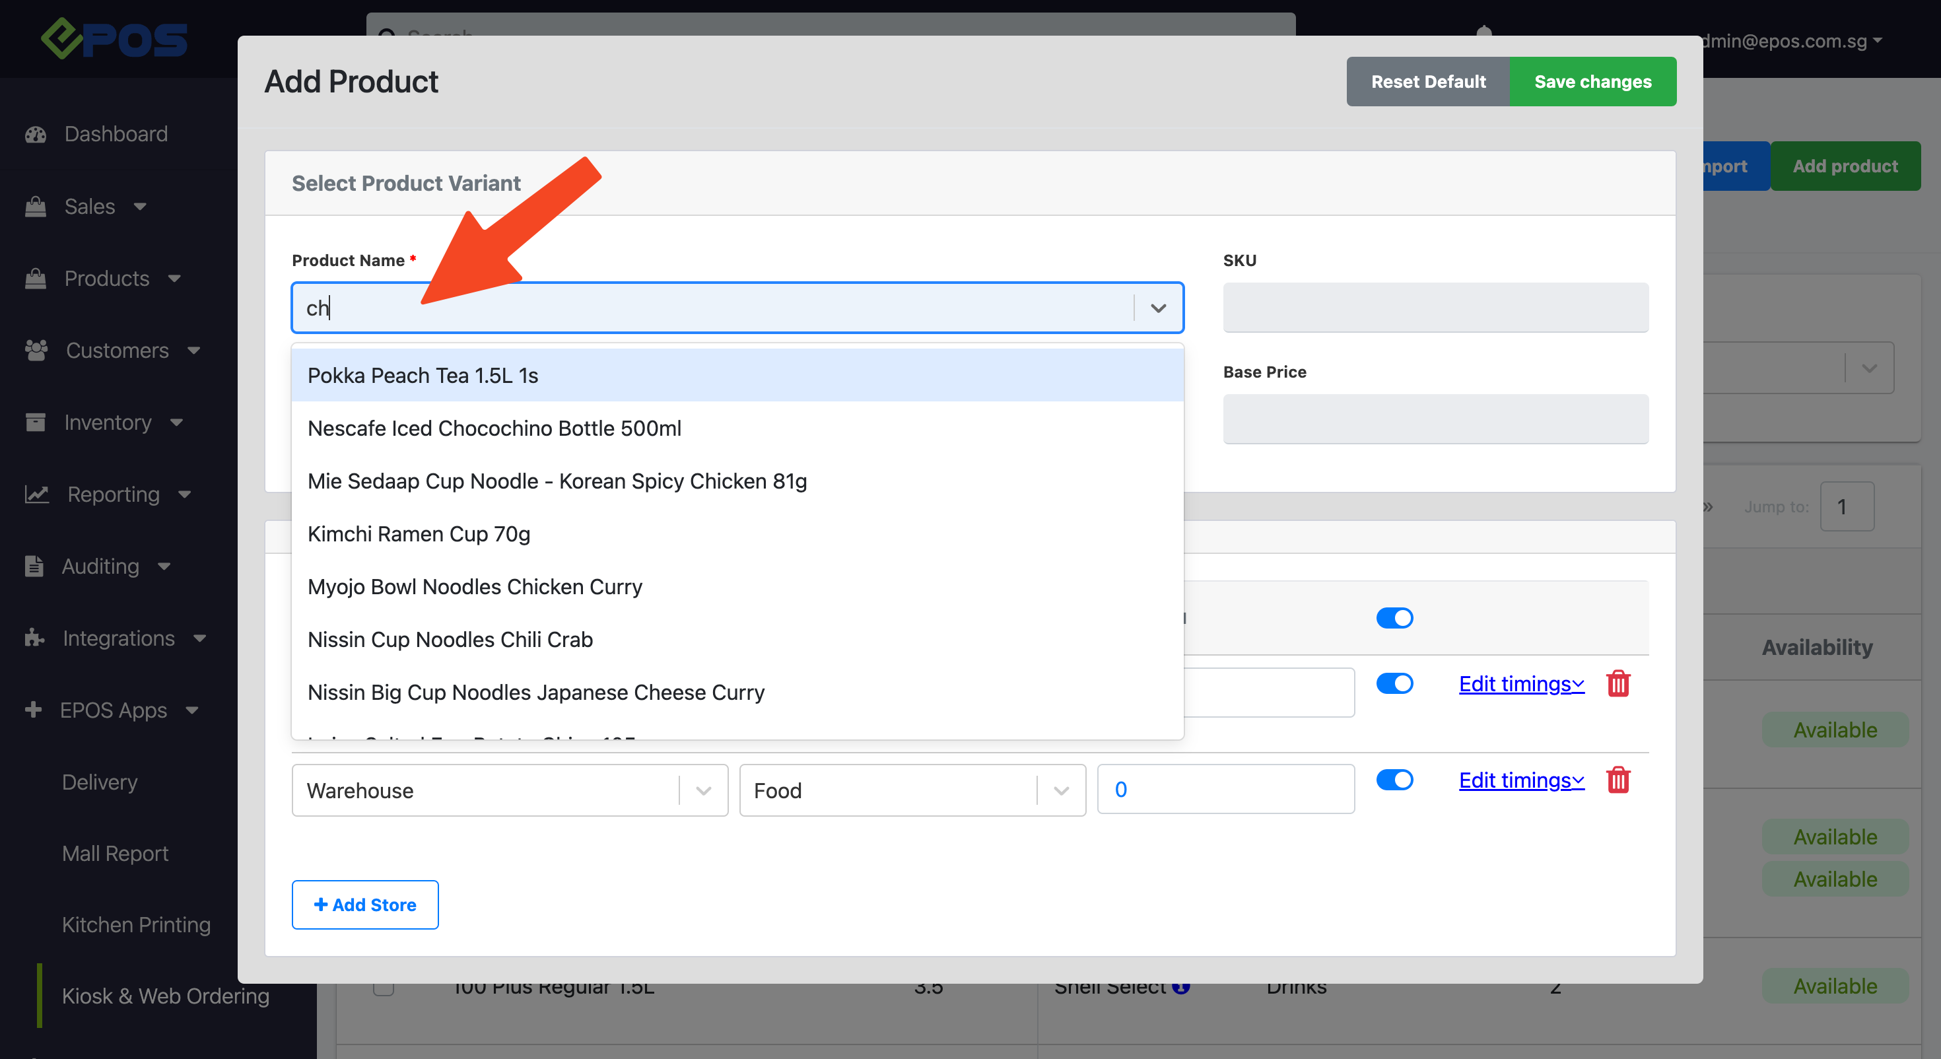Viewport: 1941px width, 1059px height.
Task: Click the Add Store button
Action: point(364,905)
